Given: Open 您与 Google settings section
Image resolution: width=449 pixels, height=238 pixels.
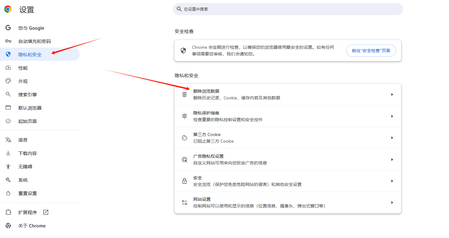Looking at the screenshot, I should coord(40,28).
